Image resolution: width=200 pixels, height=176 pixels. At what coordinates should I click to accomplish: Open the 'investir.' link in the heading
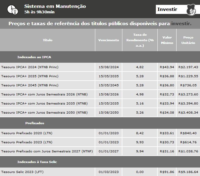pyautogui.click(x=181, y=23)
